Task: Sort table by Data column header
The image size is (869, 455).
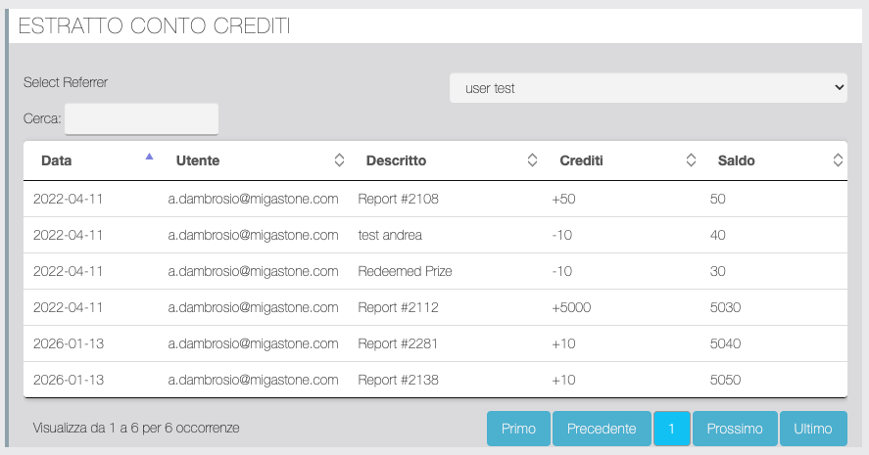Action: (x=57, y=160)
